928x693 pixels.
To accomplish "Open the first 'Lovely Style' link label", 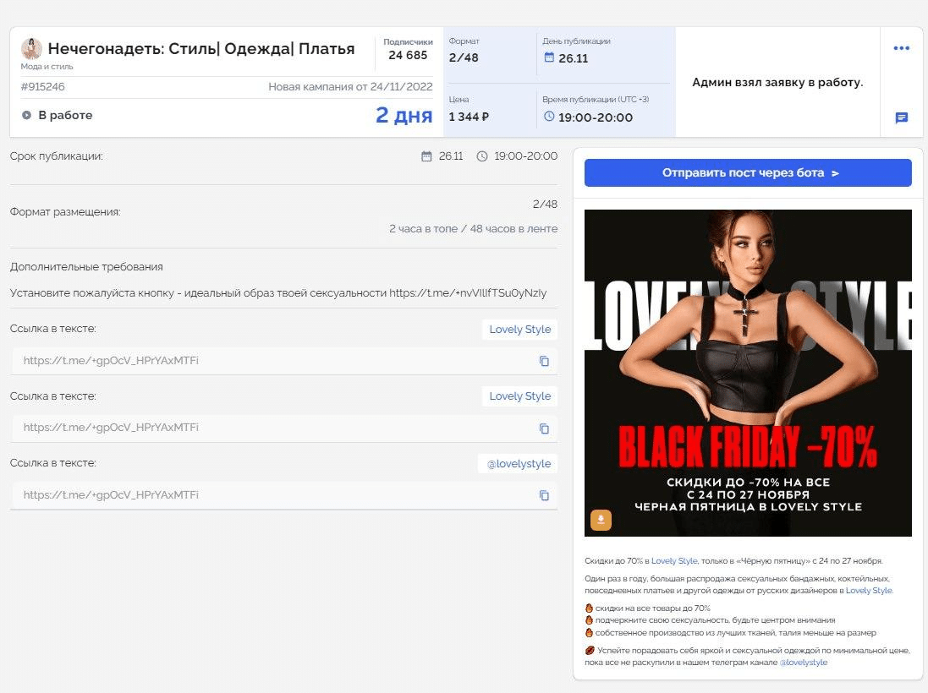I will click(519, 330).
